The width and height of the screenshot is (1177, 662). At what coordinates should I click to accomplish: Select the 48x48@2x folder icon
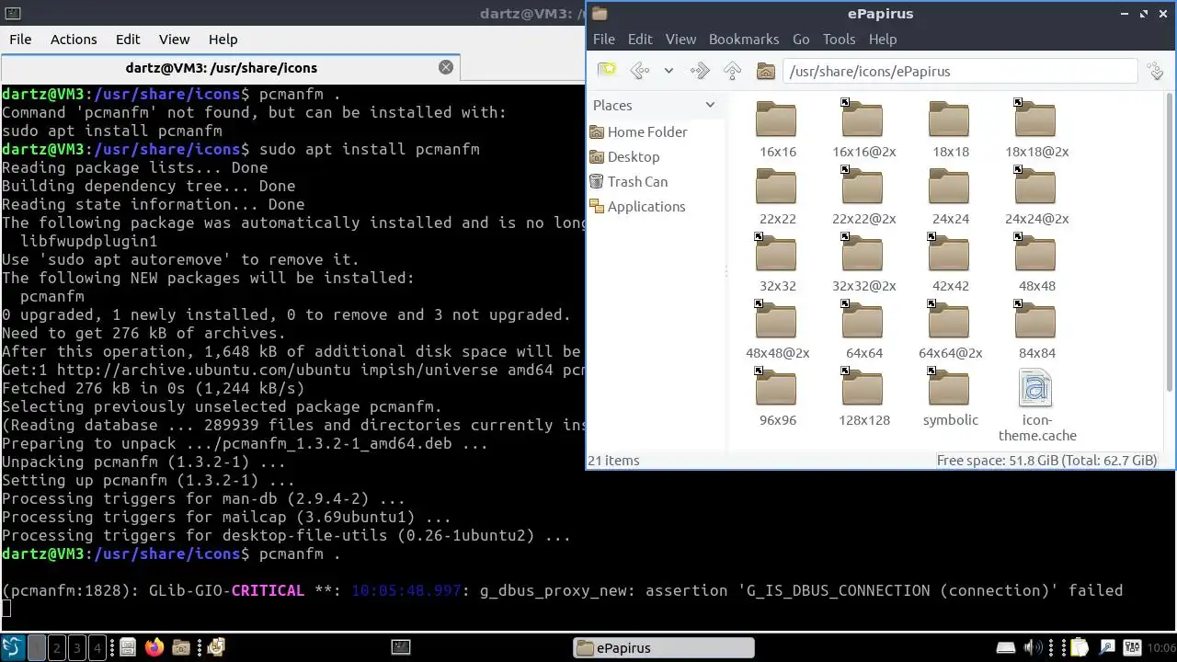pos(776,322)
